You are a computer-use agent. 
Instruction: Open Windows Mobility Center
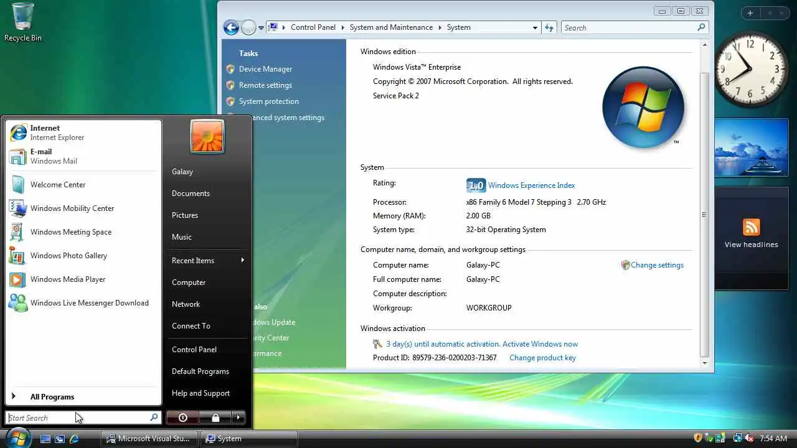tap(82, 208)
